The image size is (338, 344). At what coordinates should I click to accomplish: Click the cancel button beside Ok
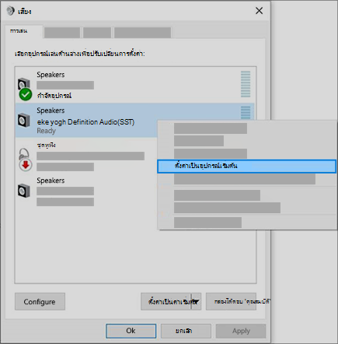click(x=186, y=331)
